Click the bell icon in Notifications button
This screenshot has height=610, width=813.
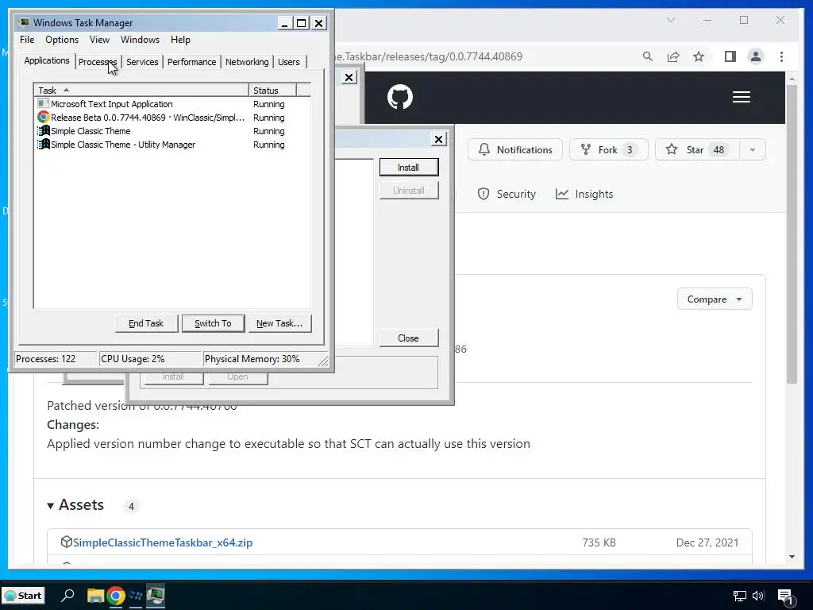click(484, 149)
